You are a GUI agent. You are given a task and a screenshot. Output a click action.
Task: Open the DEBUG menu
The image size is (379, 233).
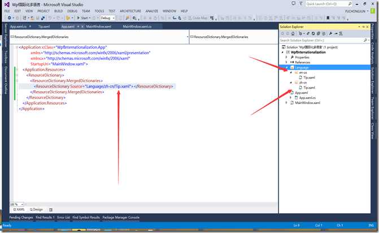point(72,11)
